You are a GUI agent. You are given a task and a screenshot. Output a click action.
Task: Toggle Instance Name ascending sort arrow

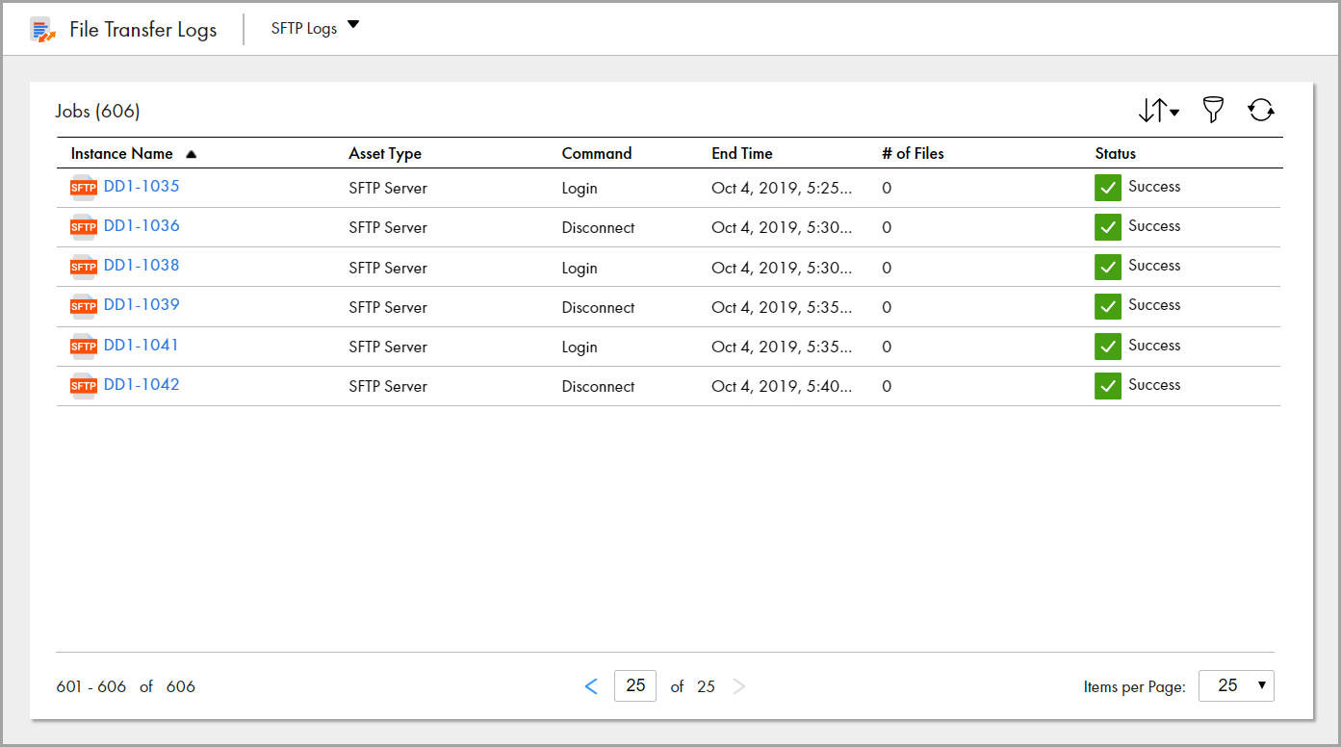click(x=191, y=154)
